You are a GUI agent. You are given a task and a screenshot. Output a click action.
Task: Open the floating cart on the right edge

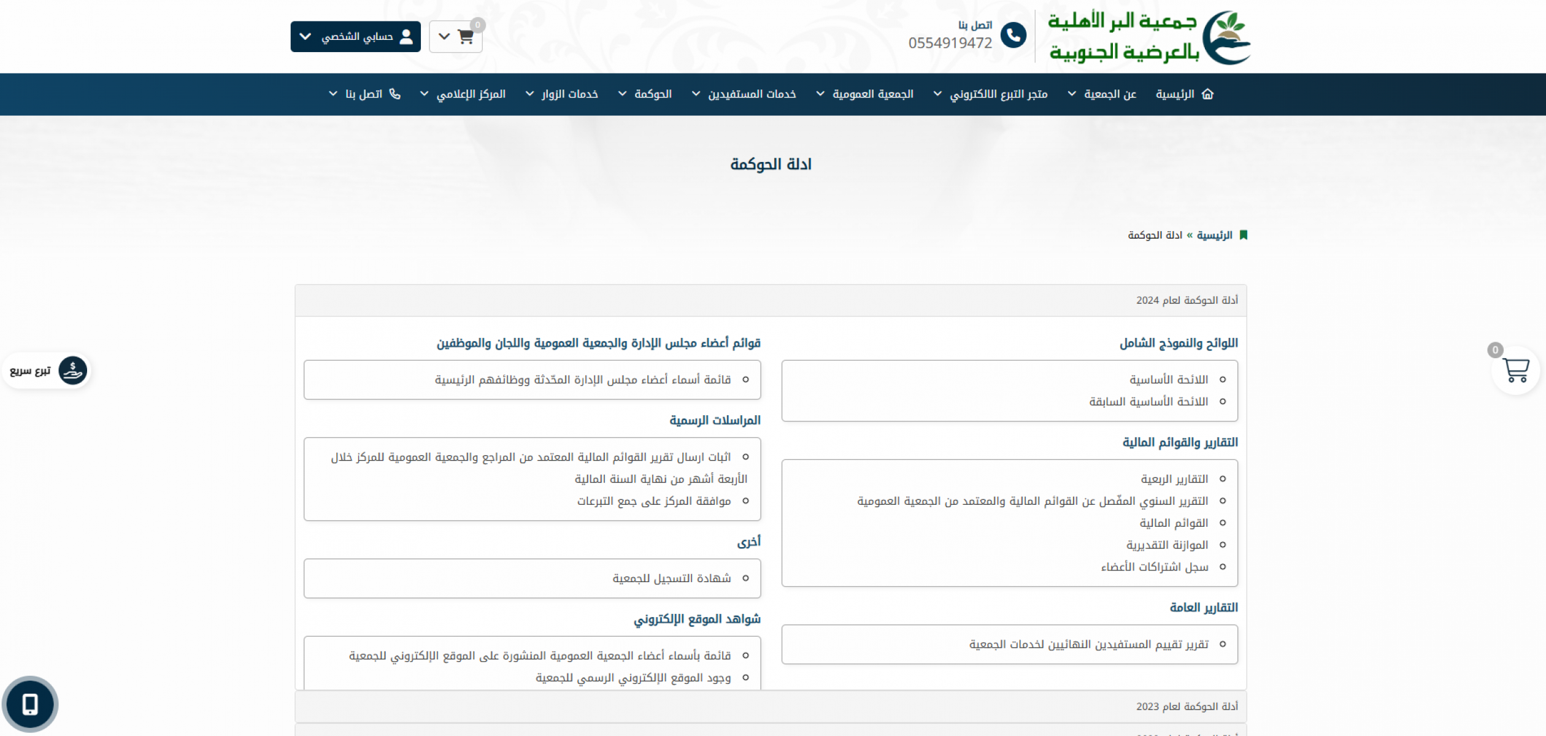pyautogui.click(x=1515, y=370)
